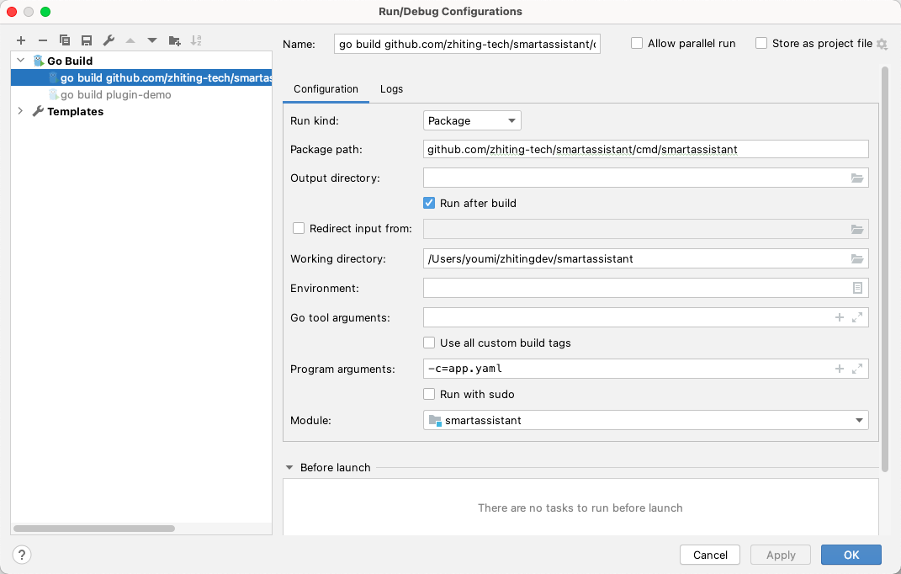Click the Name input field
The height and width of the screenshot is (574, 901).
coord(467,44)
